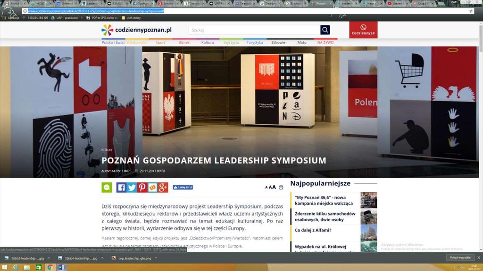
Task: Open downloaded uep_leadership_glw.png file
Action: click(x=131, y=258)
